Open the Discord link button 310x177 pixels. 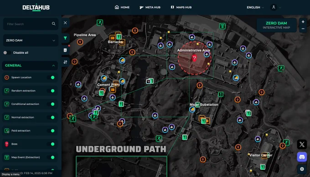(x=302, y=157)
